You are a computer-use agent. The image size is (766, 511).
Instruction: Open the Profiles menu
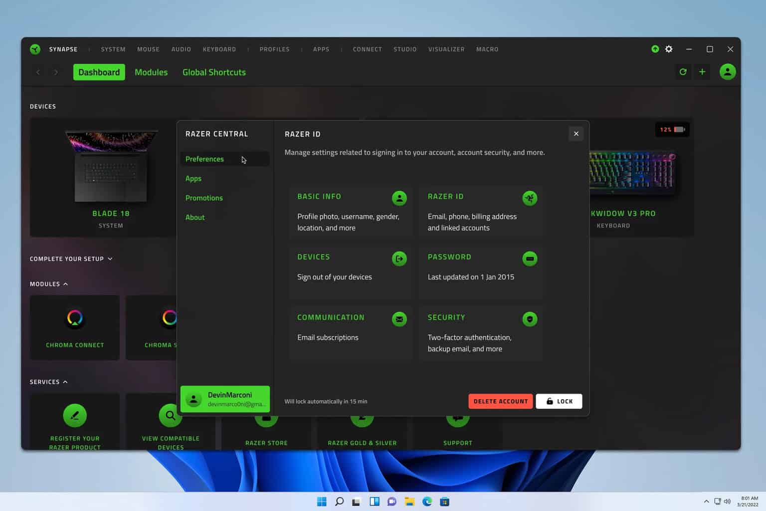(274, 49)
